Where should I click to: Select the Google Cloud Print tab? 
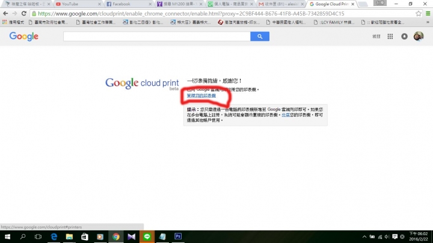(x=331, y=4)
